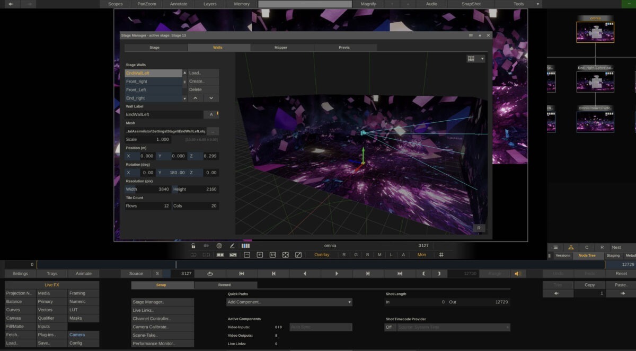636x351 pixels.
Task: Click the globe icon below the viewer
Action: click(219, 246)
